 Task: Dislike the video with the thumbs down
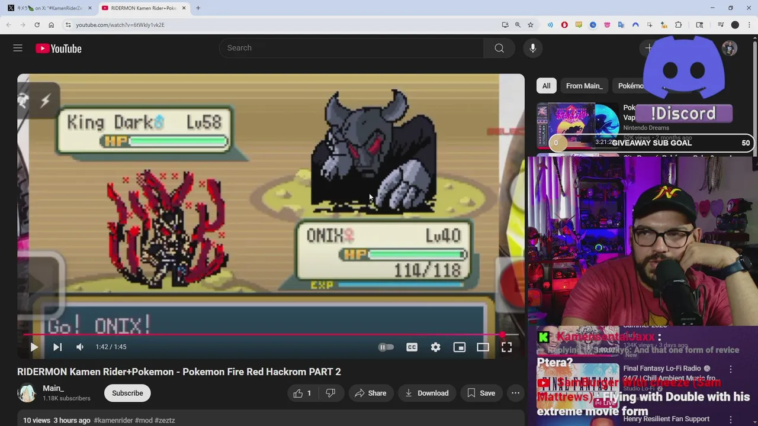pos(330,393)
